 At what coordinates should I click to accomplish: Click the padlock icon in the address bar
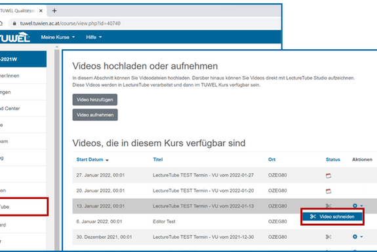14,24
